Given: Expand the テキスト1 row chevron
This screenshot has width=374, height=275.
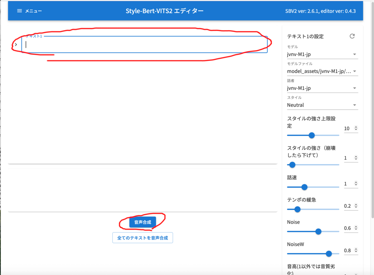Looking at the screenshot, I should [x=16, y=44].
